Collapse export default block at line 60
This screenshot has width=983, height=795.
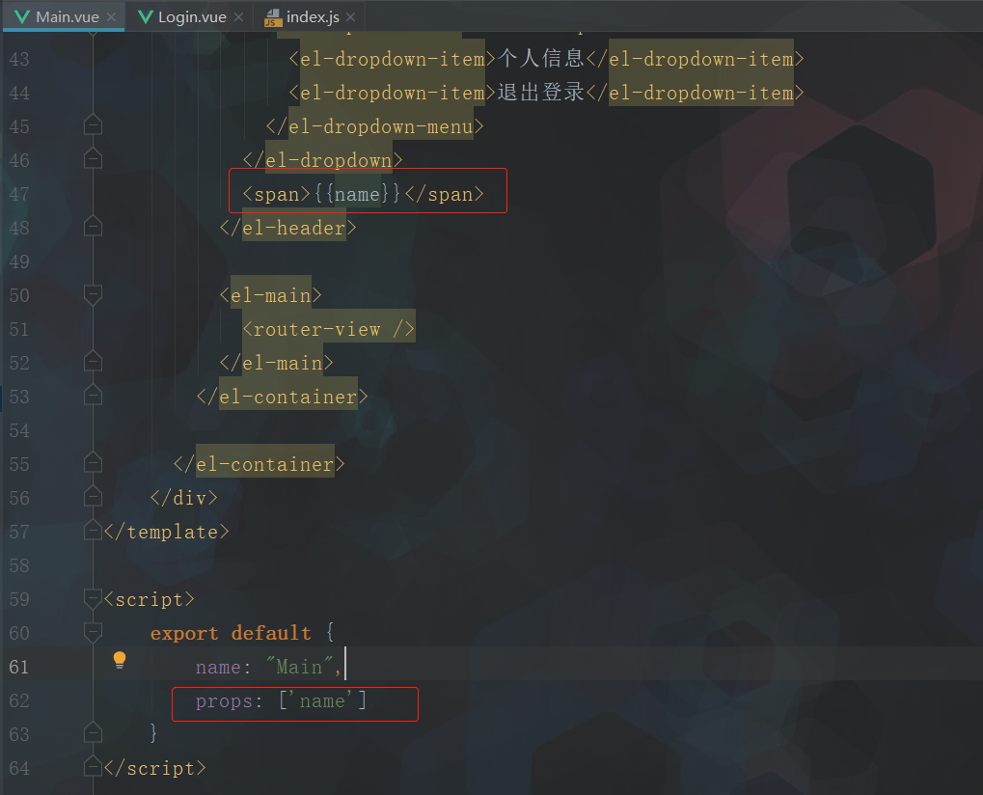point(93,633)
